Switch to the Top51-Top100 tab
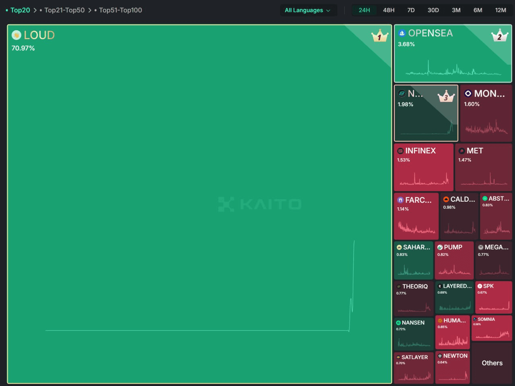Viewport: 515px width, 386px height. tap(120, 10)
